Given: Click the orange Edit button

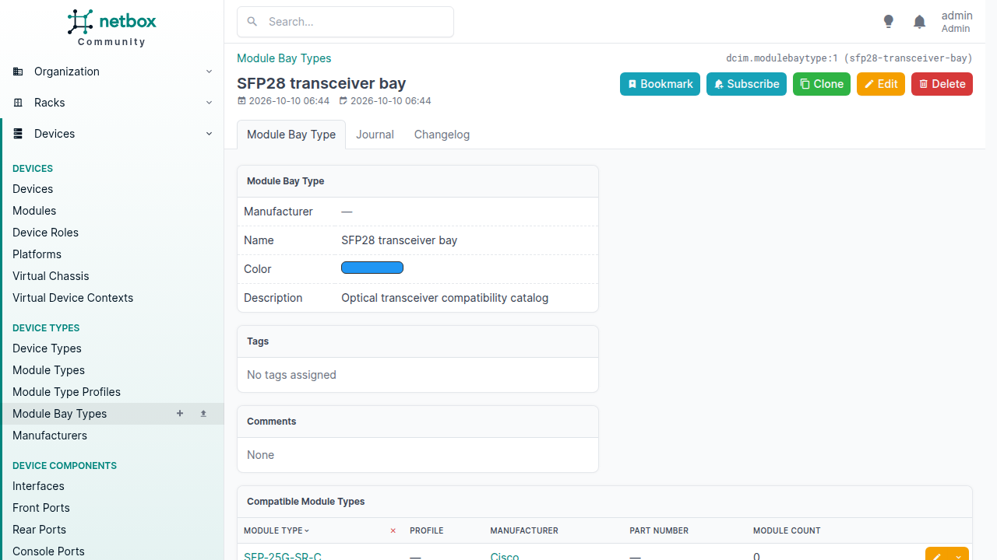Looking at the screenshot, I should coord(881,84).
